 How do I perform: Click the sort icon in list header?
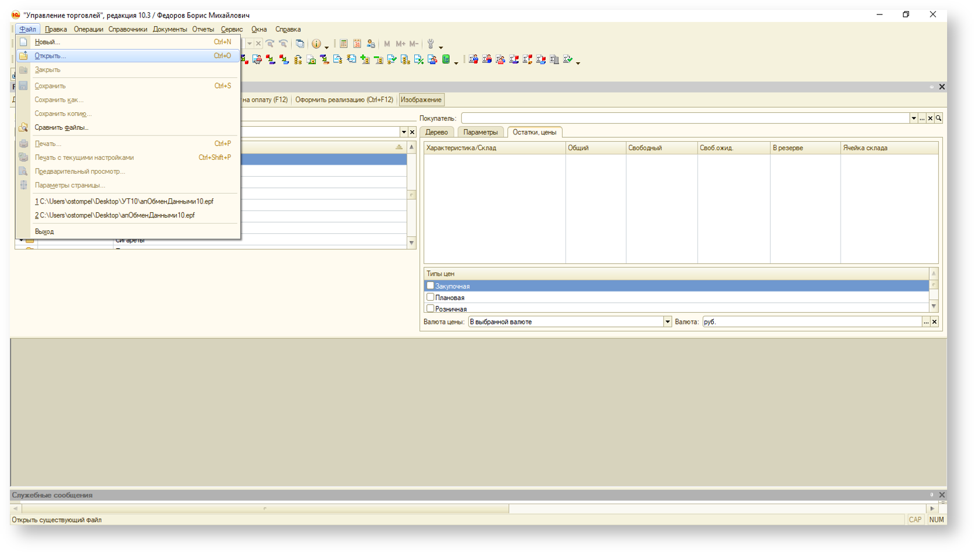(x=399, y=148)
